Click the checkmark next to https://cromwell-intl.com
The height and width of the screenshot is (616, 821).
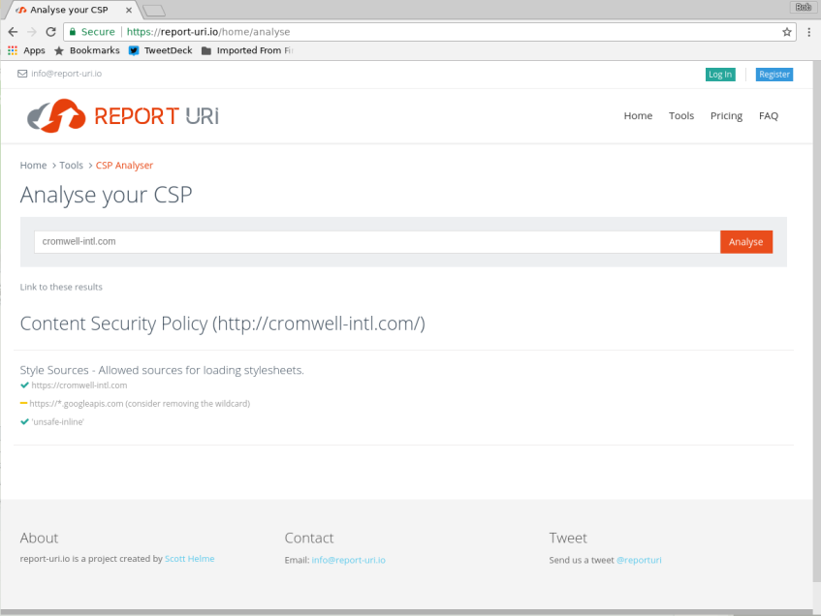click(x=24, y=385)
